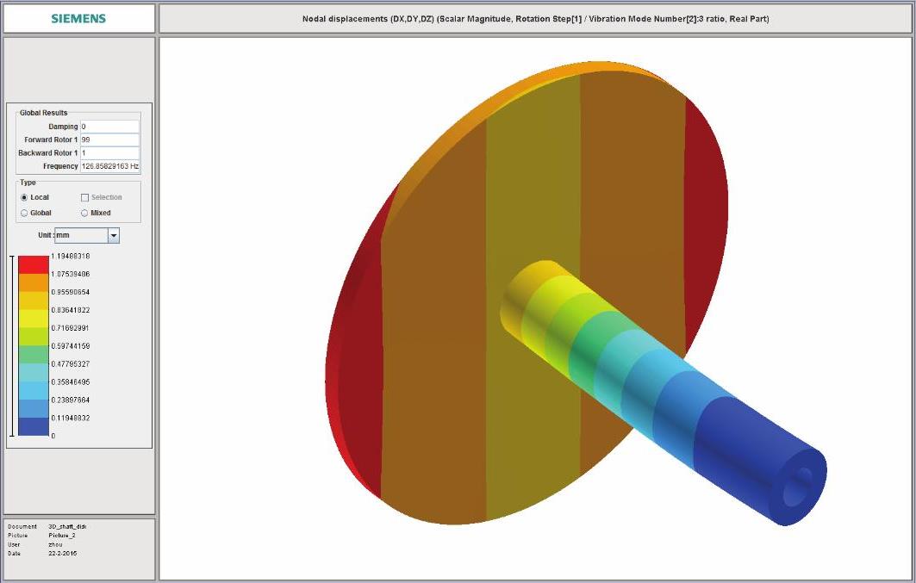Viewport: 916px width, 583px height.
Task: Click the orange legend color band
Action: click(x=34, y=282)
